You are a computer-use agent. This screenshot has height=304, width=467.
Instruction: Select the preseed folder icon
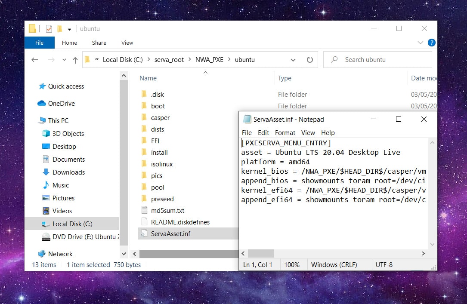coord(144,199)
